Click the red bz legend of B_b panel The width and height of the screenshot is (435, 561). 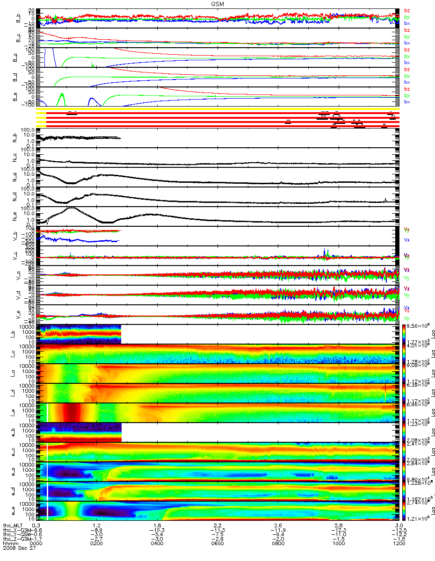click(x=407, y=10)
